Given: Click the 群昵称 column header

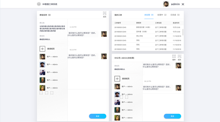Looking at the screenshot, I should click(139, 23).
